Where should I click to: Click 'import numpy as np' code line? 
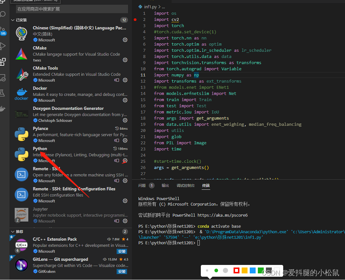(x=176, y=75)
